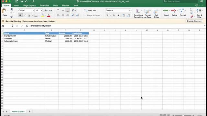Select the Active Claims sheet tab
207x116 pixels.
click(x=18, y=111)
